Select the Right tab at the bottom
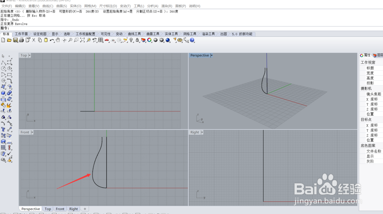383x214 pixels. pos(74,209)
